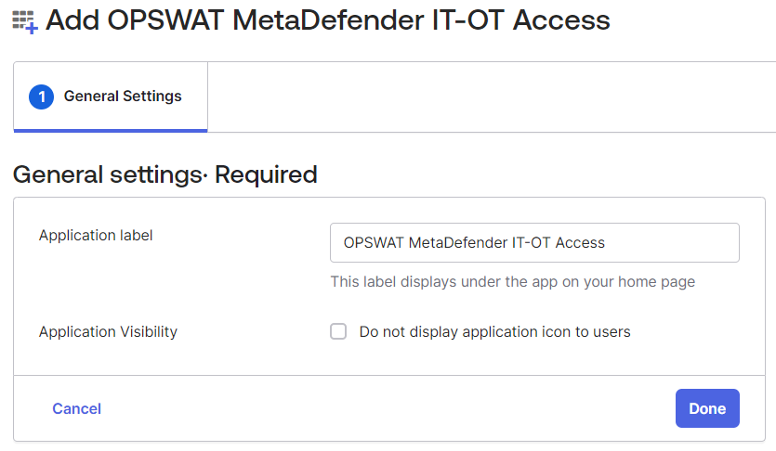Click the 'Add OPSWAT MetaDefender IT-OT Access' title
This screenshot has height=451, width=776.
click(328, 20)
